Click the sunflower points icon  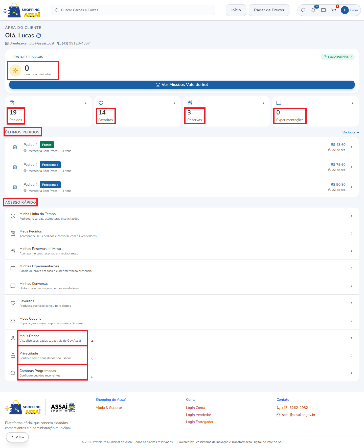coord(15,70)
